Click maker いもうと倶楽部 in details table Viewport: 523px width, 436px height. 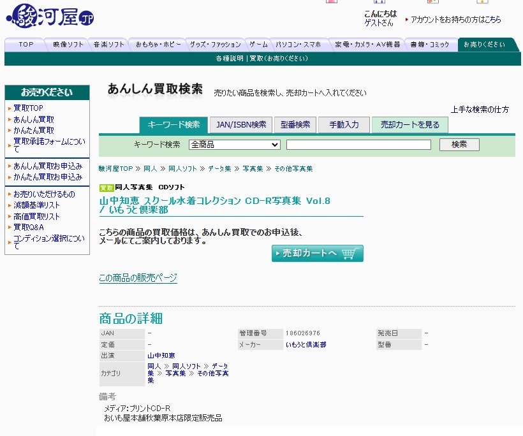pyautogui.click(x=306, y=345)
